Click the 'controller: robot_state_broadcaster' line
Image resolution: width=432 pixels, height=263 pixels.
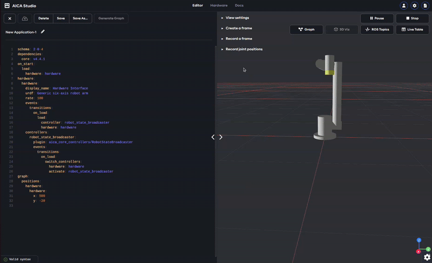point(75,123)
